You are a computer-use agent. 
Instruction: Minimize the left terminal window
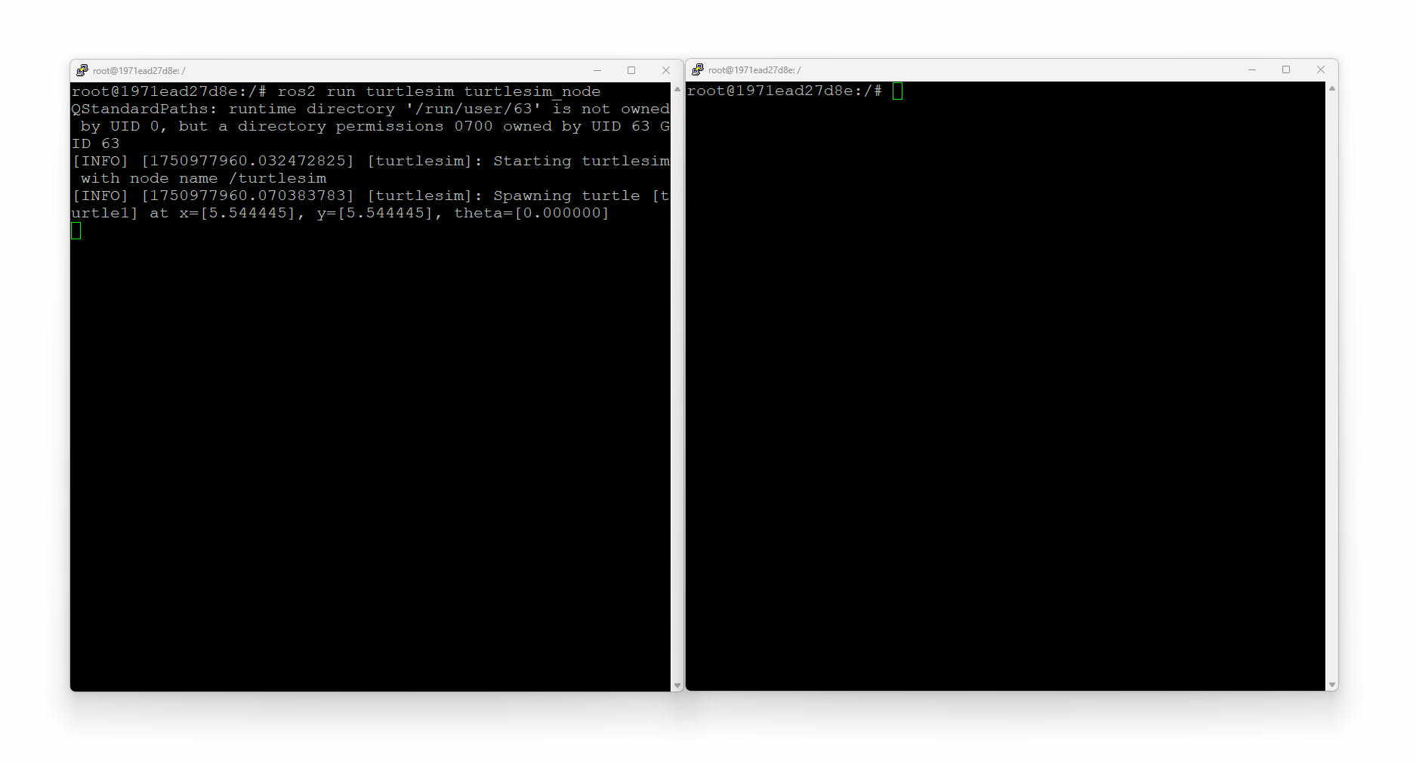coord(597,70)
